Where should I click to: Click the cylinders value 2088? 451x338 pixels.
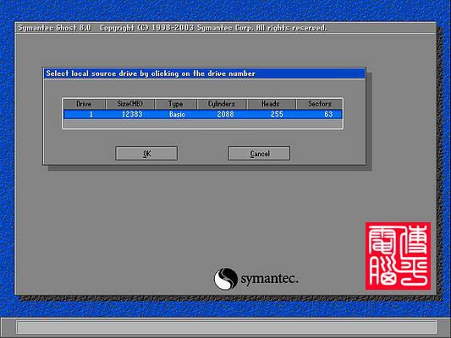tap(225, 114)
